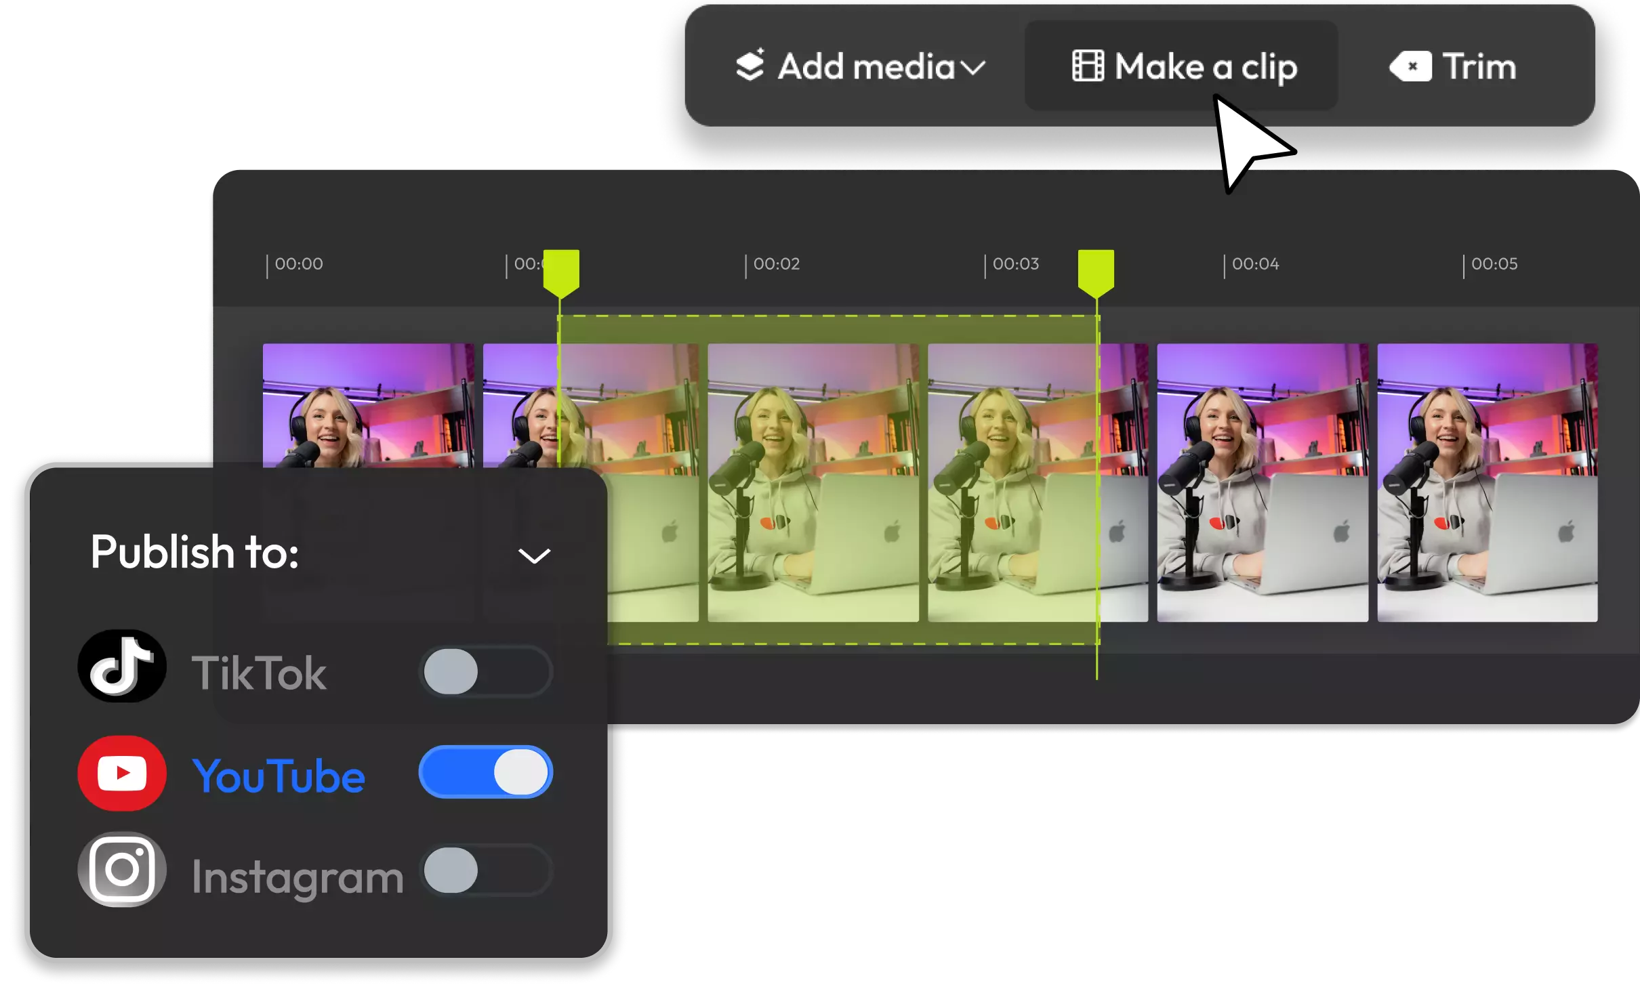
Task: Click the Instagram logo icon
Action: click(x=122, y=870)
